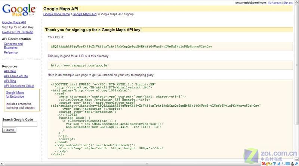Open the My Account link

tap(275, 3)
